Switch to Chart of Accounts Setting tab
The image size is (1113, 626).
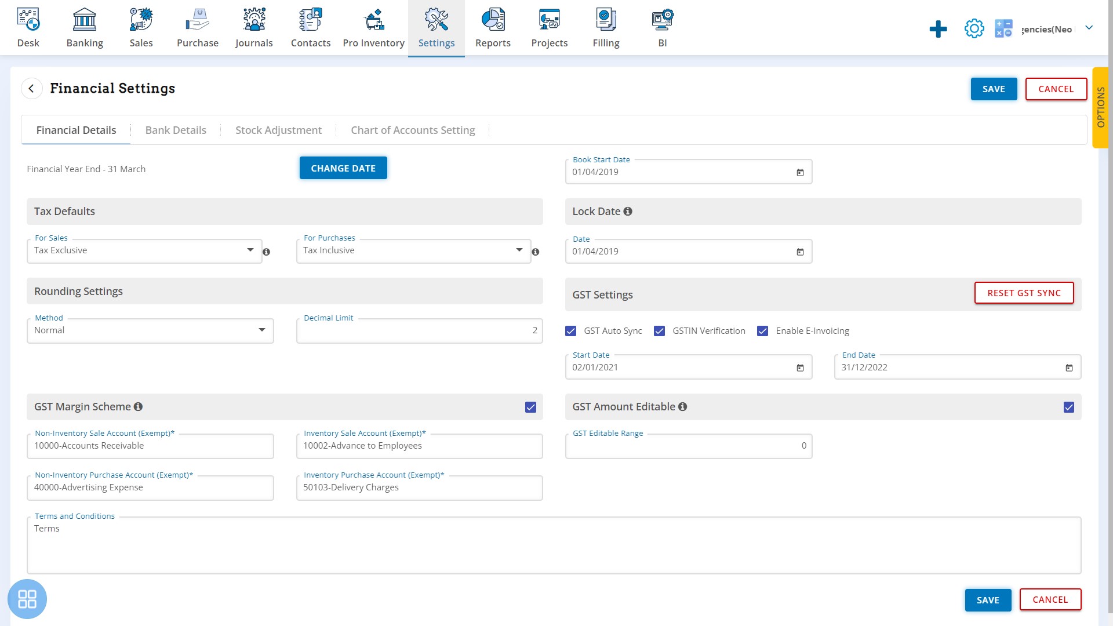[x=413, y=129]
